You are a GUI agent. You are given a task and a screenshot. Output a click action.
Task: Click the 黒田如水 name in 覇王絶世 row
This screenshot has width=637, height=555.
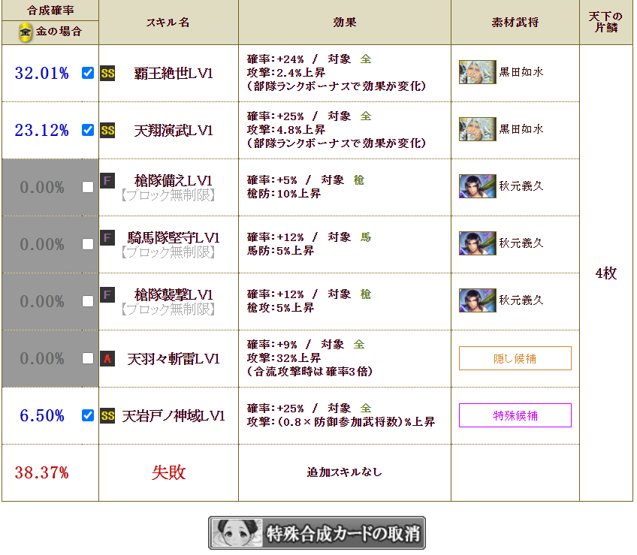[521, 72]
